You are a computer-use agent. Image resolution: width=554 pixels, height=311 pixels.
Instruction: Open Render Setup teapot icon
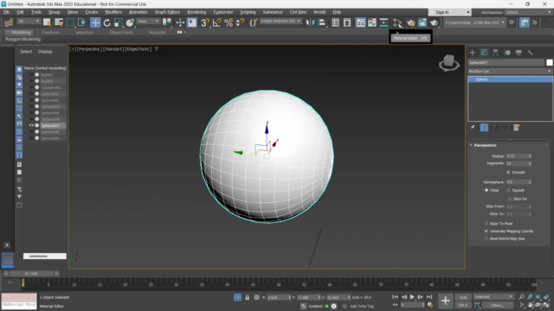click(410, 22)
